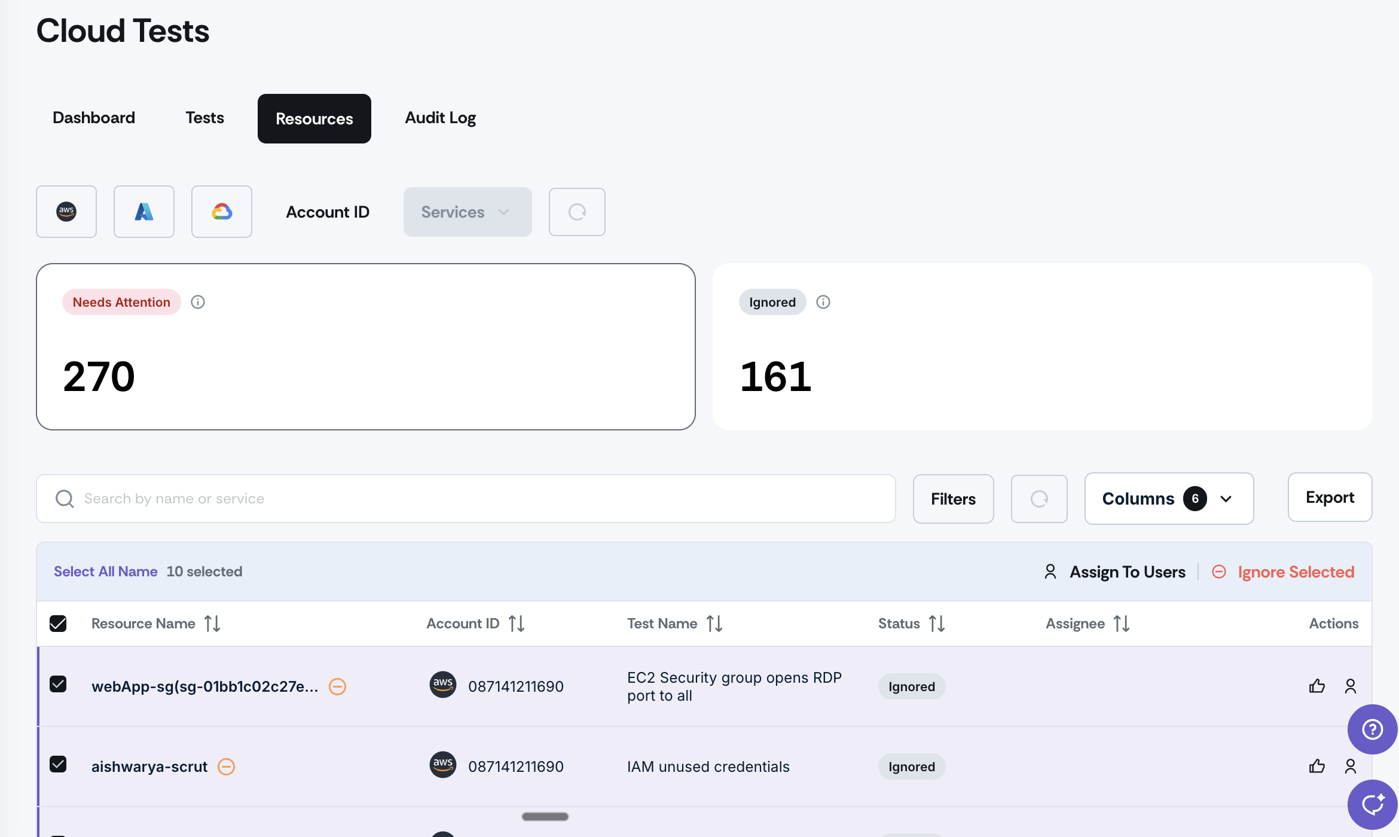
Task: Uncheck the webApp-sg resource row checkbox
Action: click(58, 684)
